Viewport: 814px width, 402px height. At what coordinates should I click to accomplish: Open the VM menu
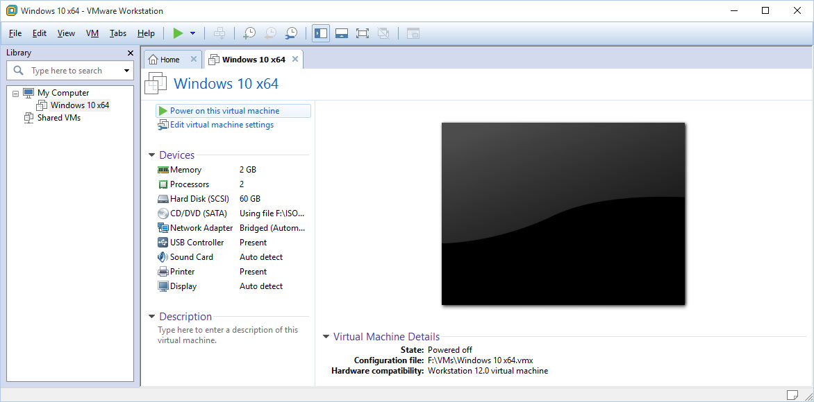pyautogui.click(x=92, y=33)
